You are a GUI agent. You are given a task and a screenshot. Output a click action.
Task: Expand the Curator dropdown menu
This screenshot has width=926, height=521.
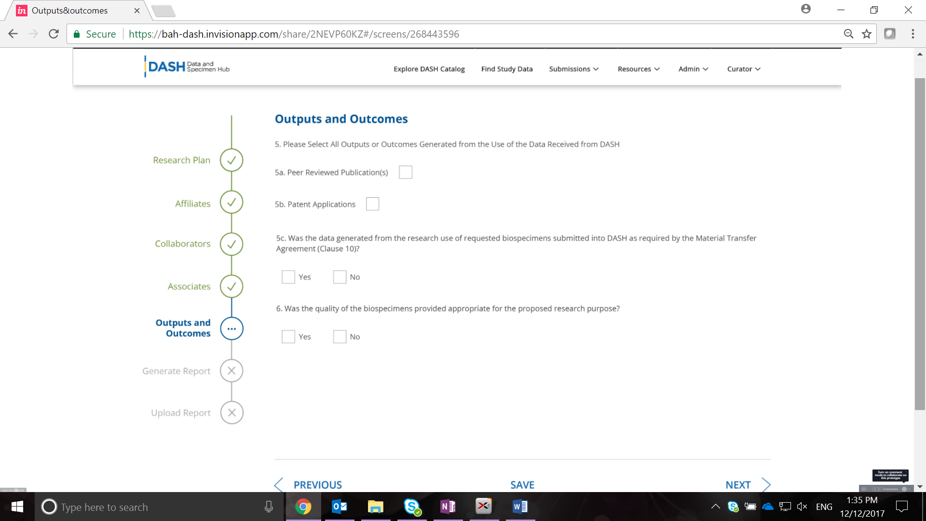(744, 69)
